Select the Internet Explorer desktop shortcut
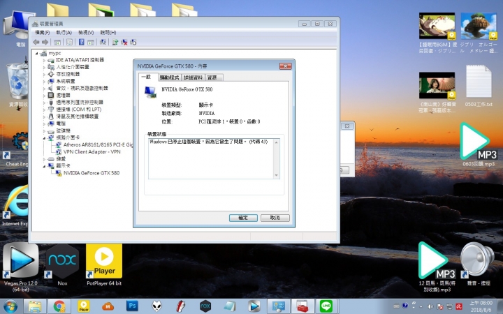This screenshot has width=503, height=314. 15,206
